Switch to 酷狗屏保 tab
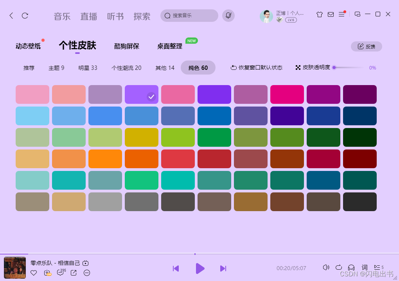 [127, 46]
